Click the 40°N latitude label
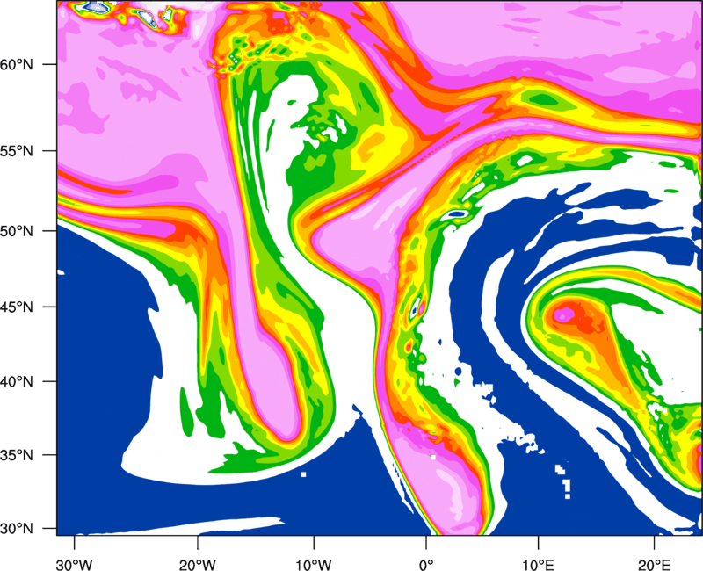The image size is (703, 571). tap(17, 382)
